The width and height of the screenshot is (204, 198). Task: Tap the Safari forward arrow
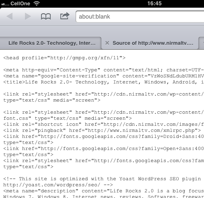28,17
